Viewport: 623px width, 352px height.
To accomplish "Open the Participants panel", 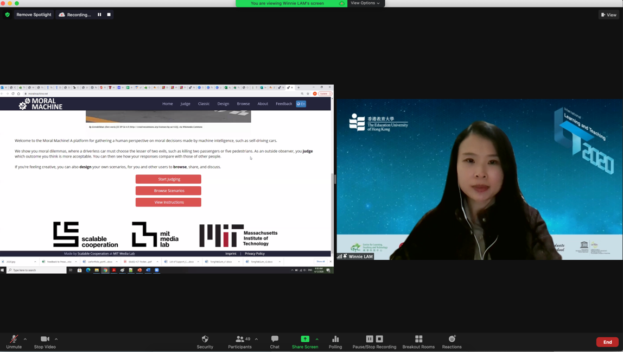I will pos(239,342).
